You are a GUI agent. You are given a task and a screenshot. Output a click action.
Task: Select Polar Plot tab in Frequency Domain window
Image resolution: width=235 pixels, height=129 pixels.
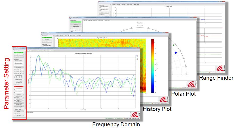(33, 51)
